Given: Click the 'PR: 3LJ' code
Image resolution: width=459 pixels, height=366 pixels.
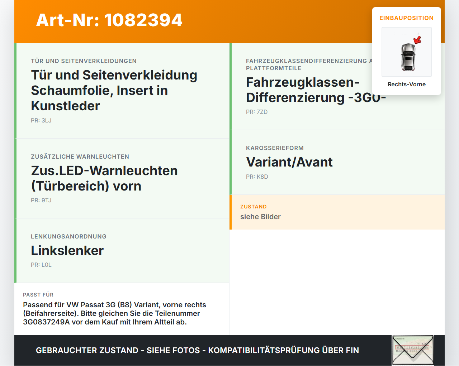Looking at the screenshot, I should (x=41, y=120).
